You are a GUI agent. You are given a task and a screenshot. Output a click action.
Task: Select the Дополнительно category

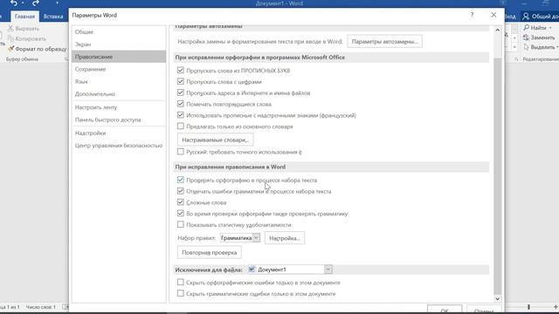point(119,94)
